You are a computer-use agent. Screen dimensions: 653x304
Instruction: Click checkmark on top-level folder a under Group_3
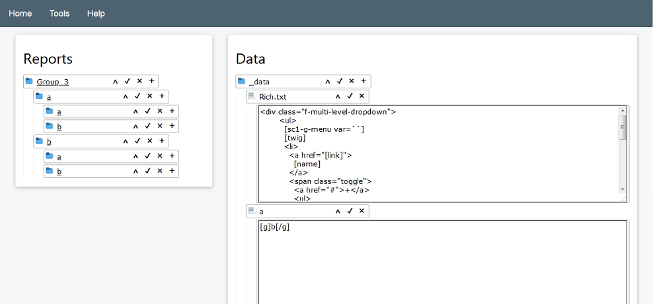pos(137,96)
